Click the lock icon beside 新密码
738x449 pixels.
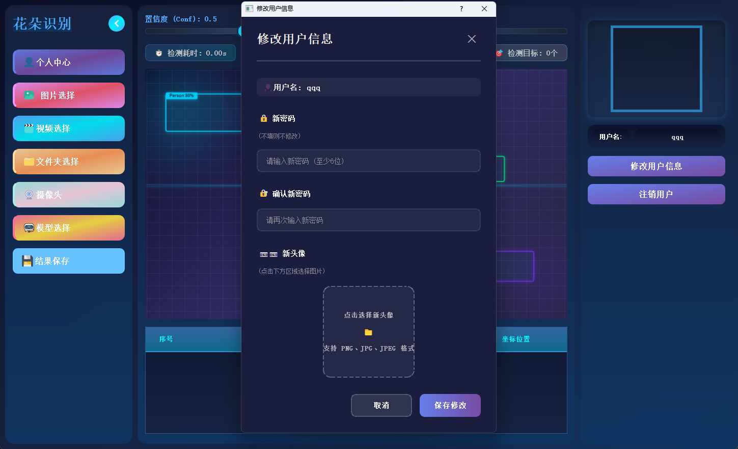tap(264, 118)
